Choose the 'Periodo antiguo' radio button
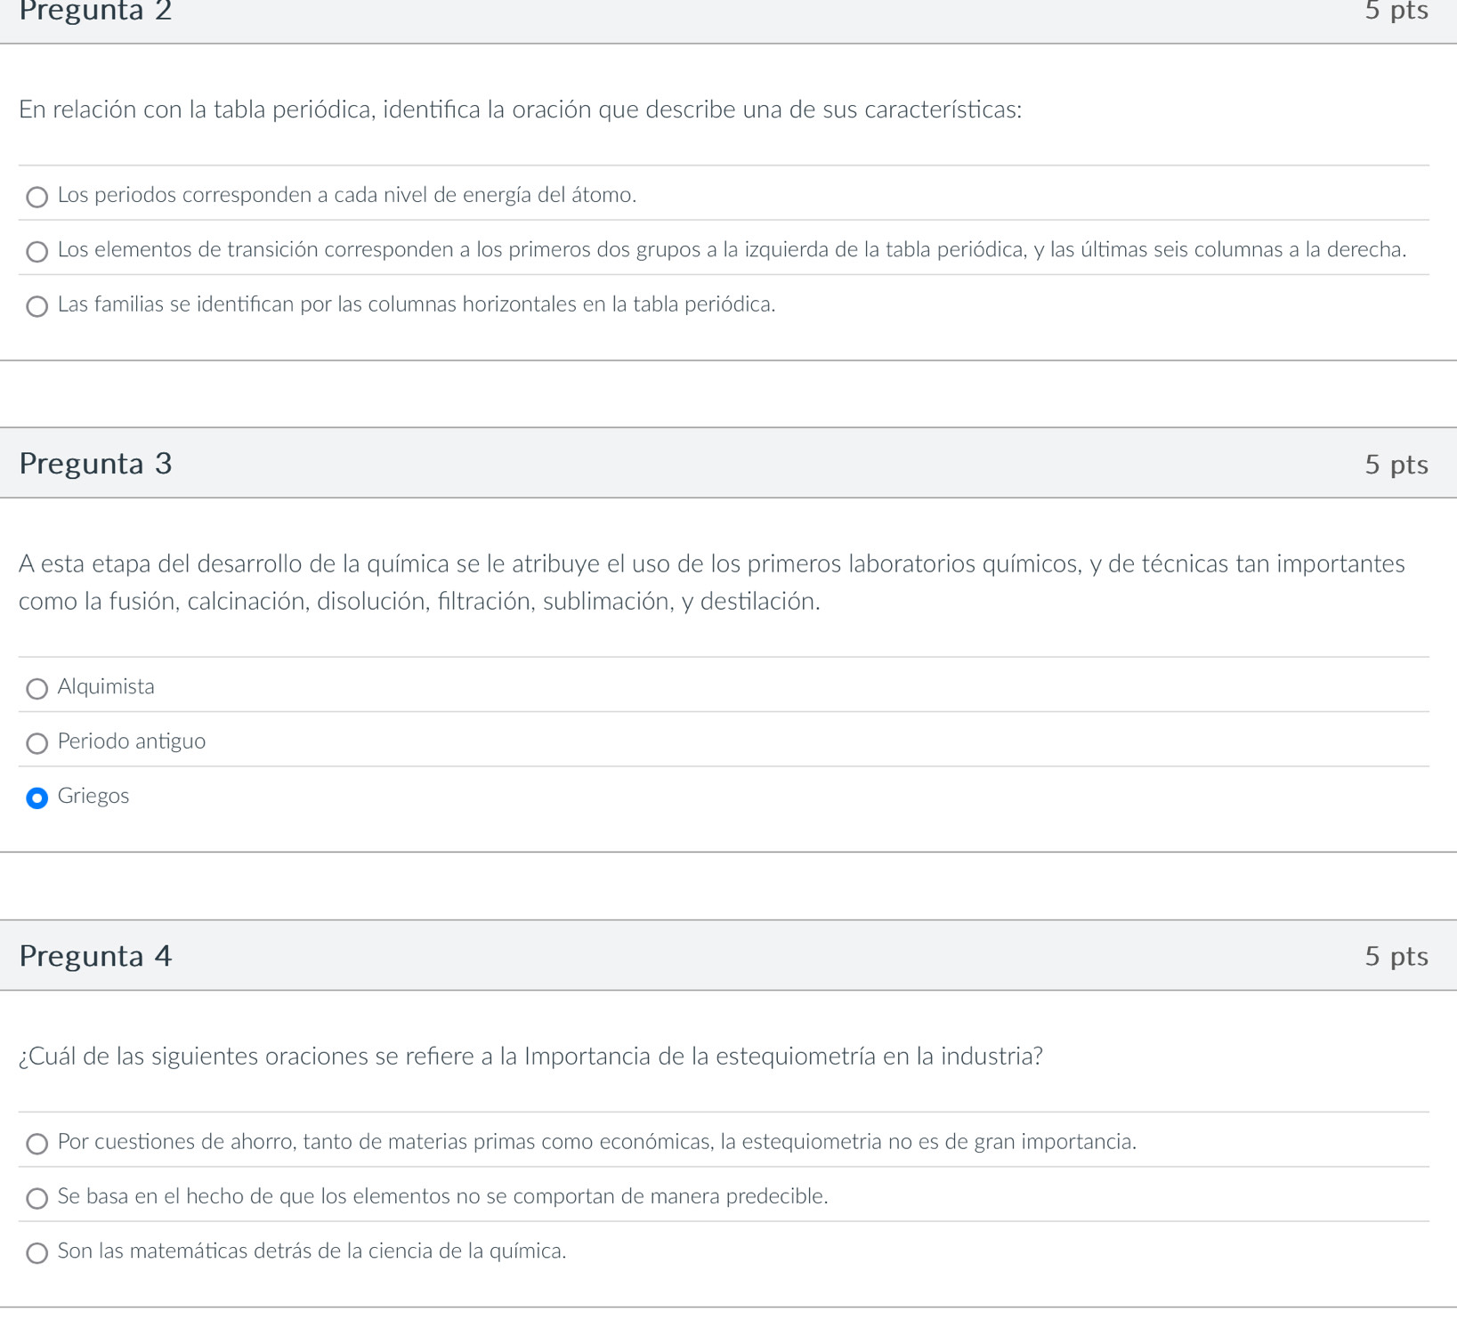This screenshot has width=1457, height=1328. [x=36, y=743]
